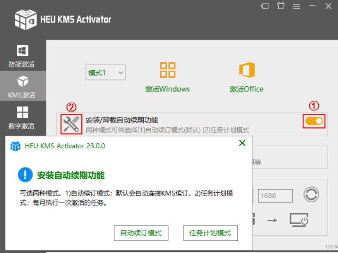Viewport: 338px width, 253px height.
Task: Click the 1688 port input field
Action: click(x=275, y=195)
